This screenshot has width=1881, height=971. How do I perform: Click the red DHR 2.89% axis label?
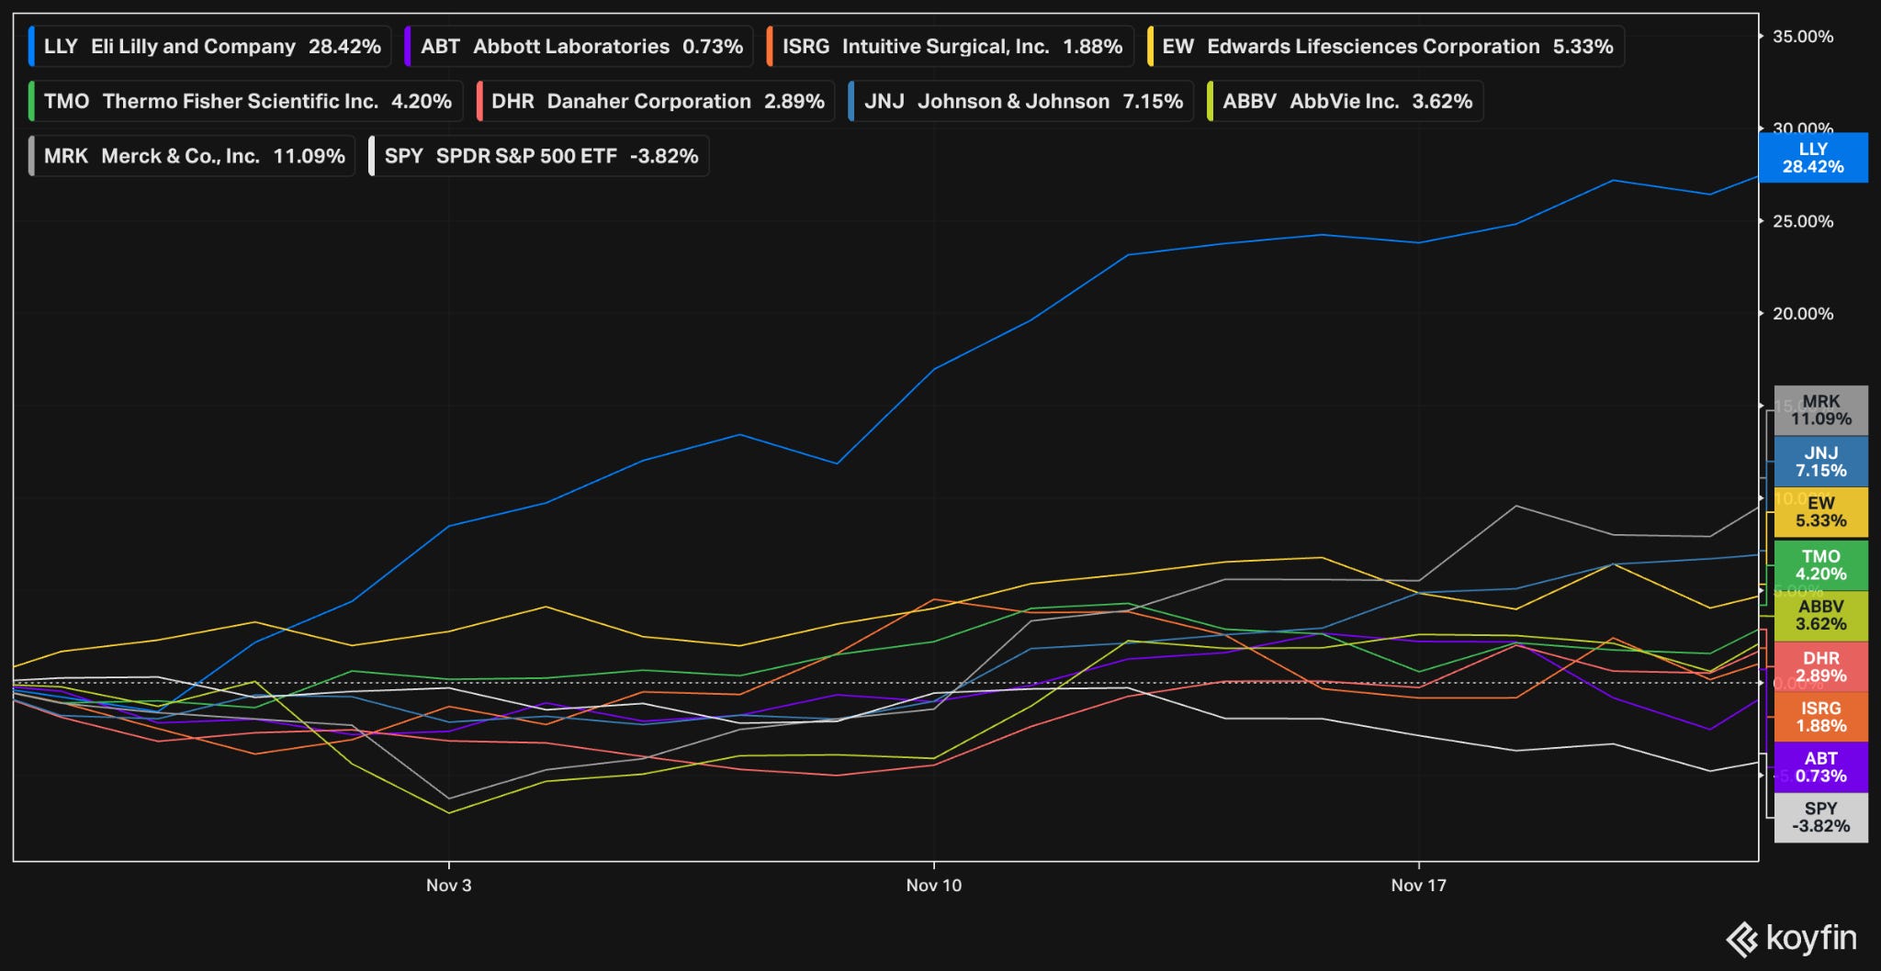(x=1821, y=667)
